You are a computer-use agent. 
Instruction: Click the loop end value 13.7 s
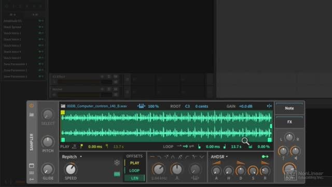pyautogui.click(x=236, y=147)
